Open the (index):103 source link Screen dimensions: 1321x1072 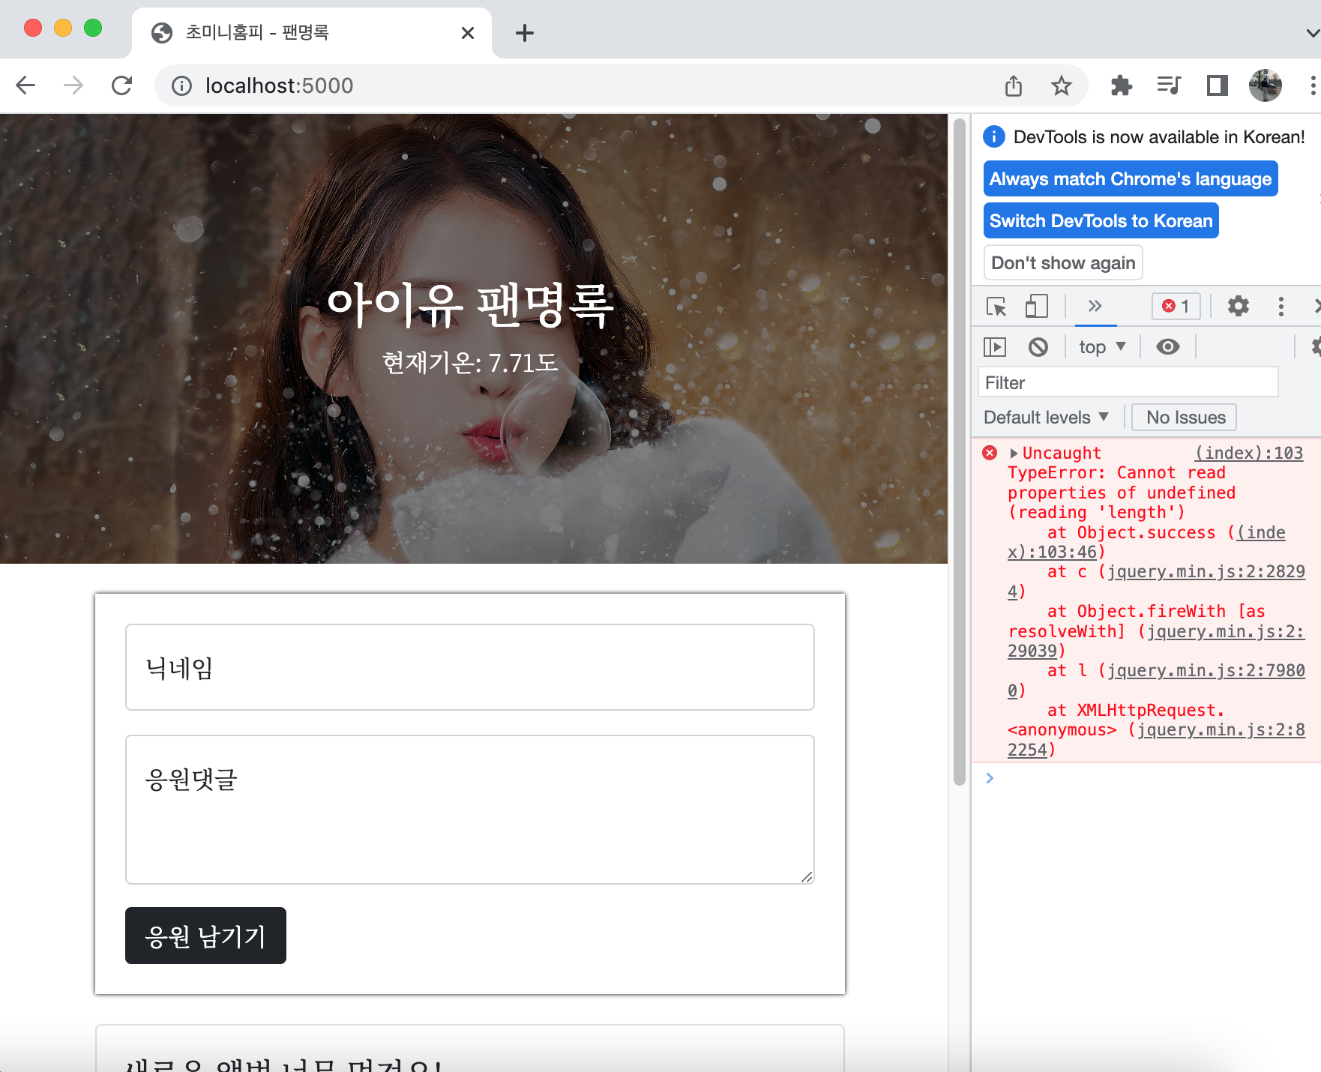[x=1248, y=453]
